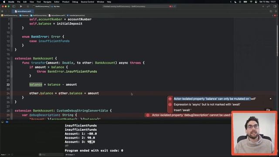Click 'other.balance' at the start of line 24
Viewport: 279px width, 157px height.
(41, 93)
